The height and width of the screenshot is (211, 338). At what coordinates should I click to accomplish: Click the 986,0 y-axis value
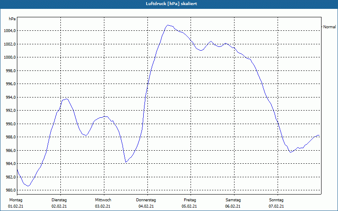coord(11,151)
